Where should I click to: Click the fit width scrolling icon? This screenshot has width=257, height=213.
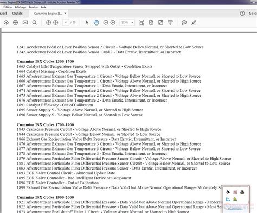pyautogui.click(x=142, y=22)
